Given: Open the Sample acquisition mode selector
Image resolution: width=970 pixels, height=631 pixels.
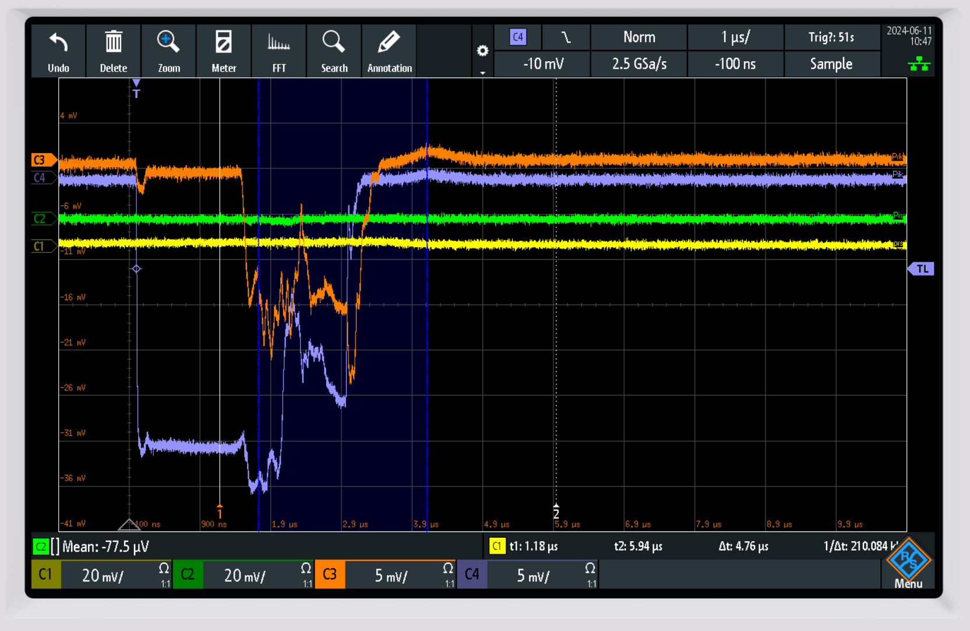Looking at the screenshot, I should 831,64.
